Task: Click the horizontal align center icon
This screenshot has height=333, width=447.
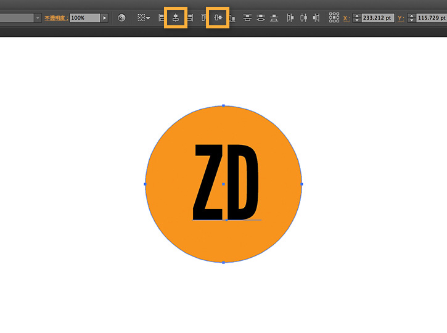Action: click(x=176, y=18)
